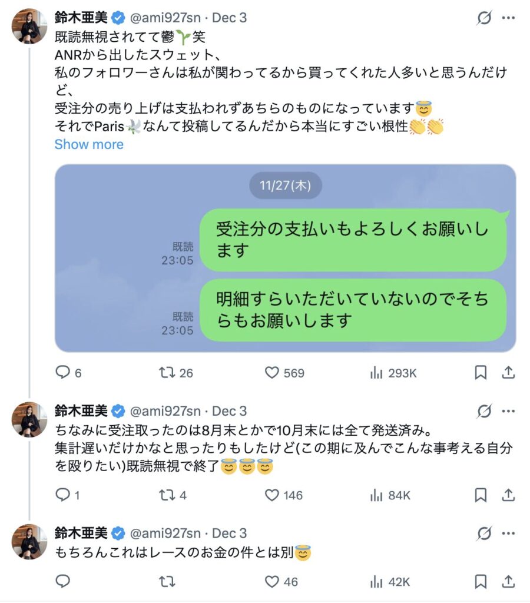Viewport: 530px width, 603px height.
Task: Like the second tweet with 146 likes
Action: click(271, 495)
